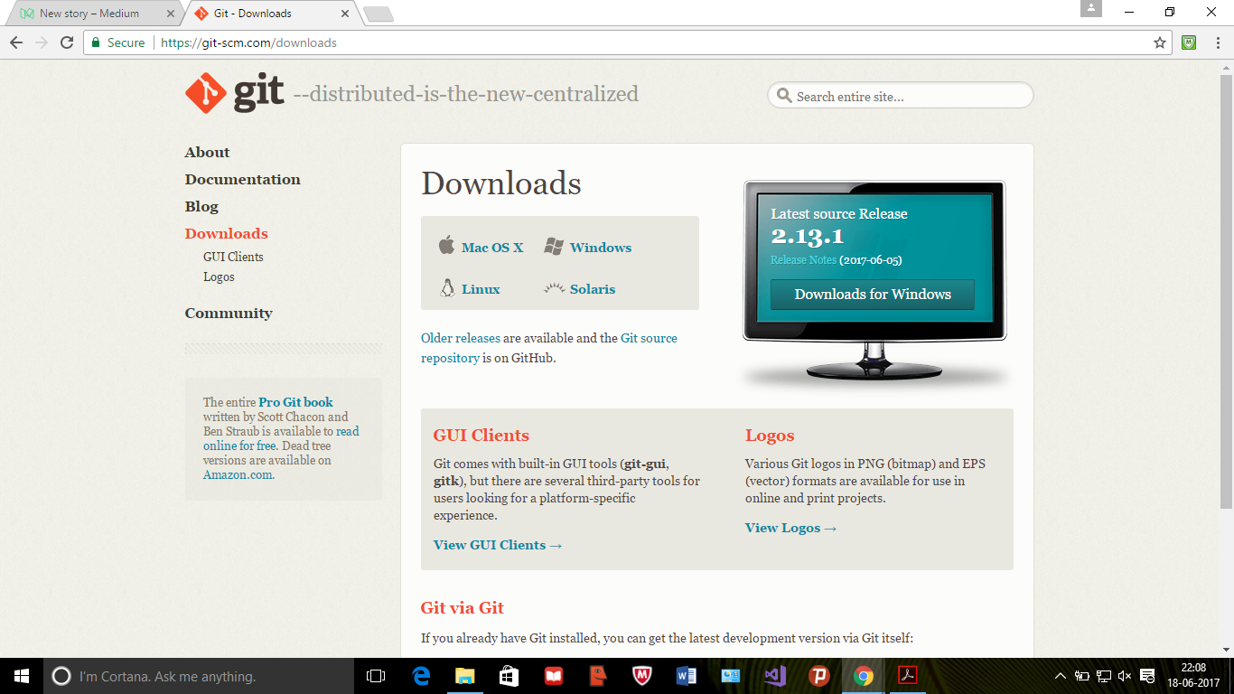1234x694 pixels.
Task: Click the browser address bar URL
Action: point(248,42)
